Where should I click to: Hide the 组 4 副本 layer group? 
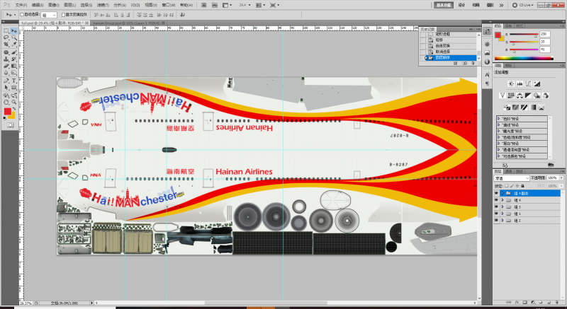(x=496, y=194)
